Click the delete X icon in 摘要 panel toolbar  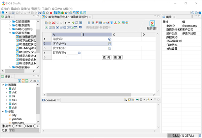[x=35, y=81]
